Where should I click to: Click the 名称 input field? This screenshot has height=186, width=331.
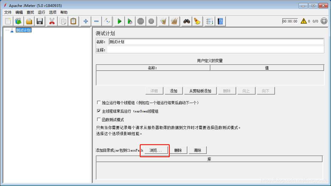click(216, 42)
